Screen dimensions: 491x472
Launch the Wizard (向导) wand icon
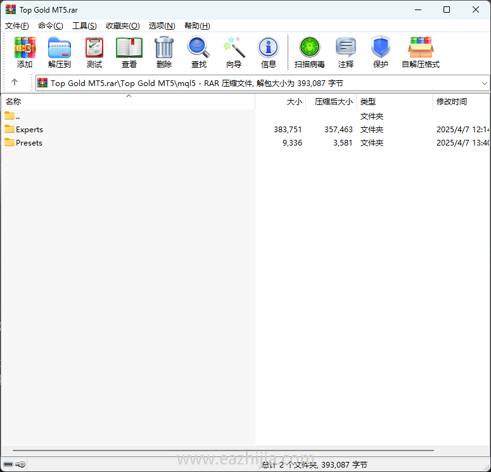[234, 47]
